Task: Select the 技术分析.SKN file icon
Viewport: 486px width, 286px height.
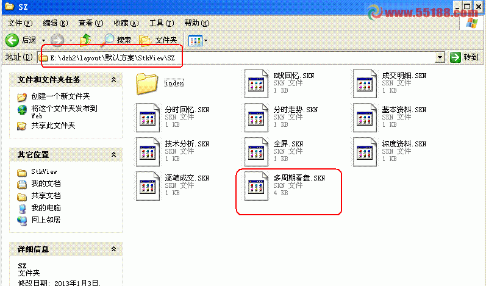Action: pos(148,152)
